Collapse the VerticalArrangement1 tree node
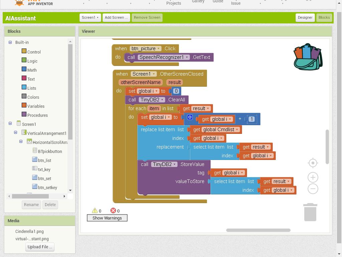The height and width of the screenshot is (257, 342). [15, 133]
